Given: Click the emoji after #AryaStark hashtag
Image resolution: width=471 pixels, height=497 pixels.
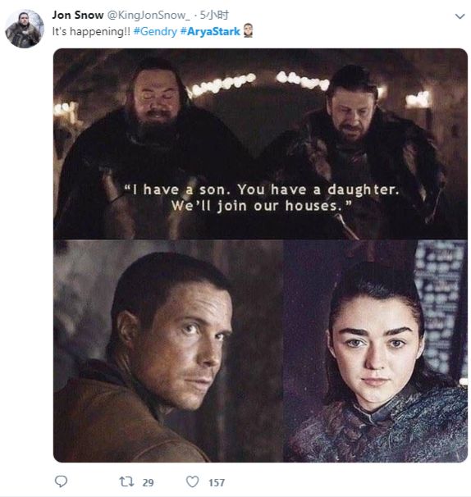Looking at the screenshot, I should coord(248,31).
